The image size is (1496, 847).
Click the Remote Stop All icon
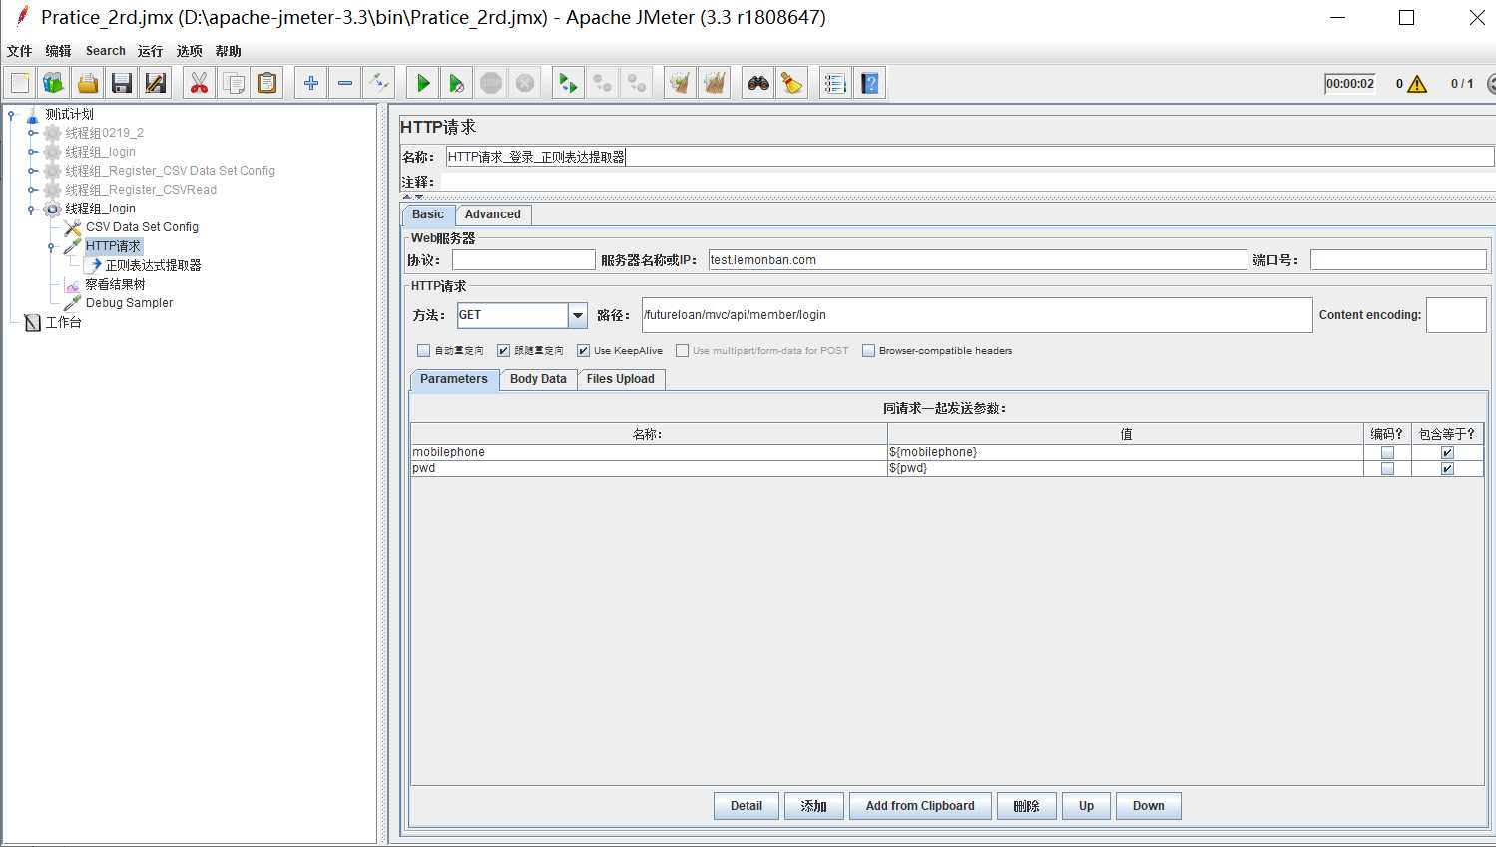(602, 83)
